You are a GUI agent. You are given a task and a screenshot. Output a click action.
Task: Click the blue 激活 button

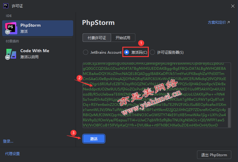point(94,139)
